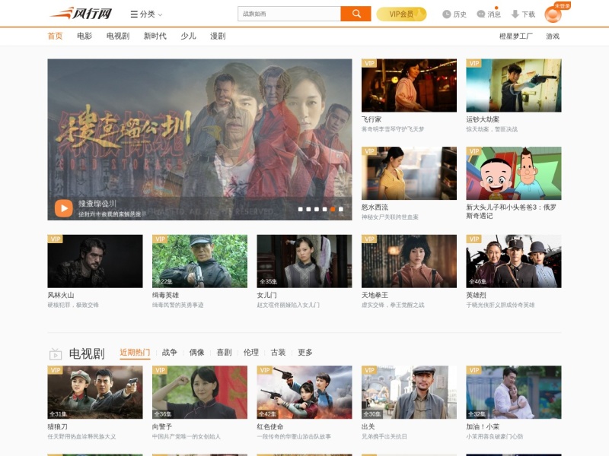
Task: Open the 运钞大劫案 thumbnail
Action: 513,85
